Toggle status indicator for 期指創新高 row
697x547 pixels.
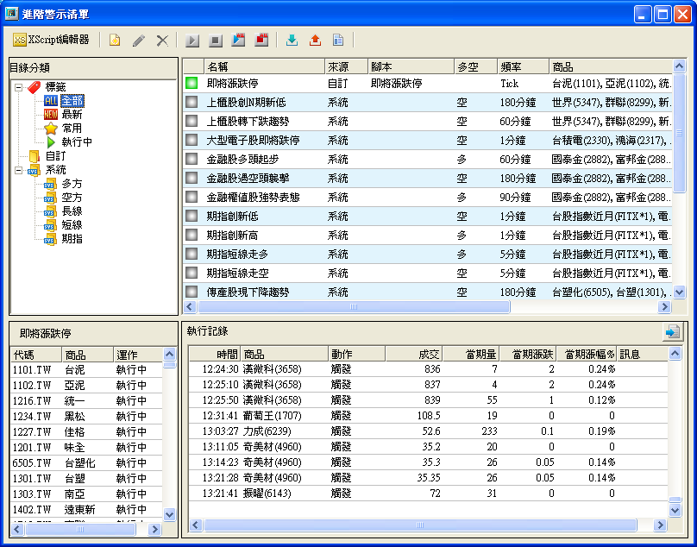[x=192, y=236]
